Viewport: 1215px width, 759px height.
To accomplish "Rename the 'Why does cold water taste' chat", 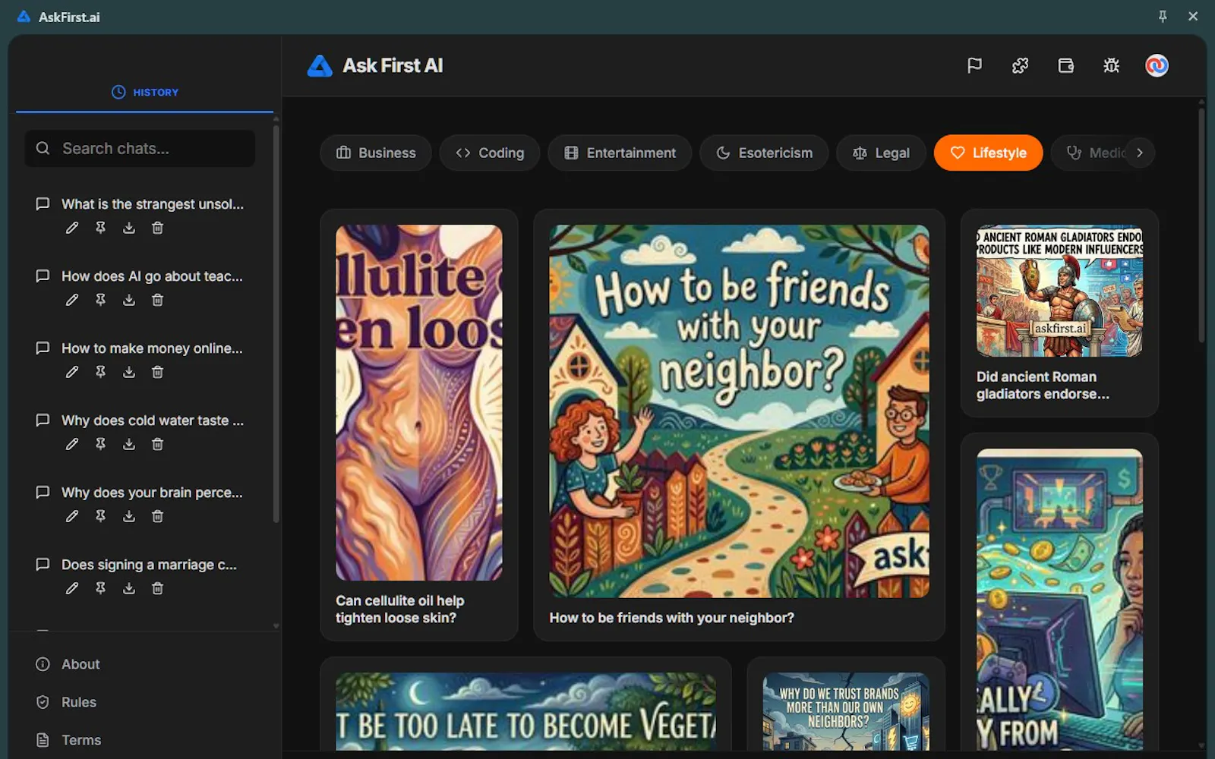I will click(71, 444).
